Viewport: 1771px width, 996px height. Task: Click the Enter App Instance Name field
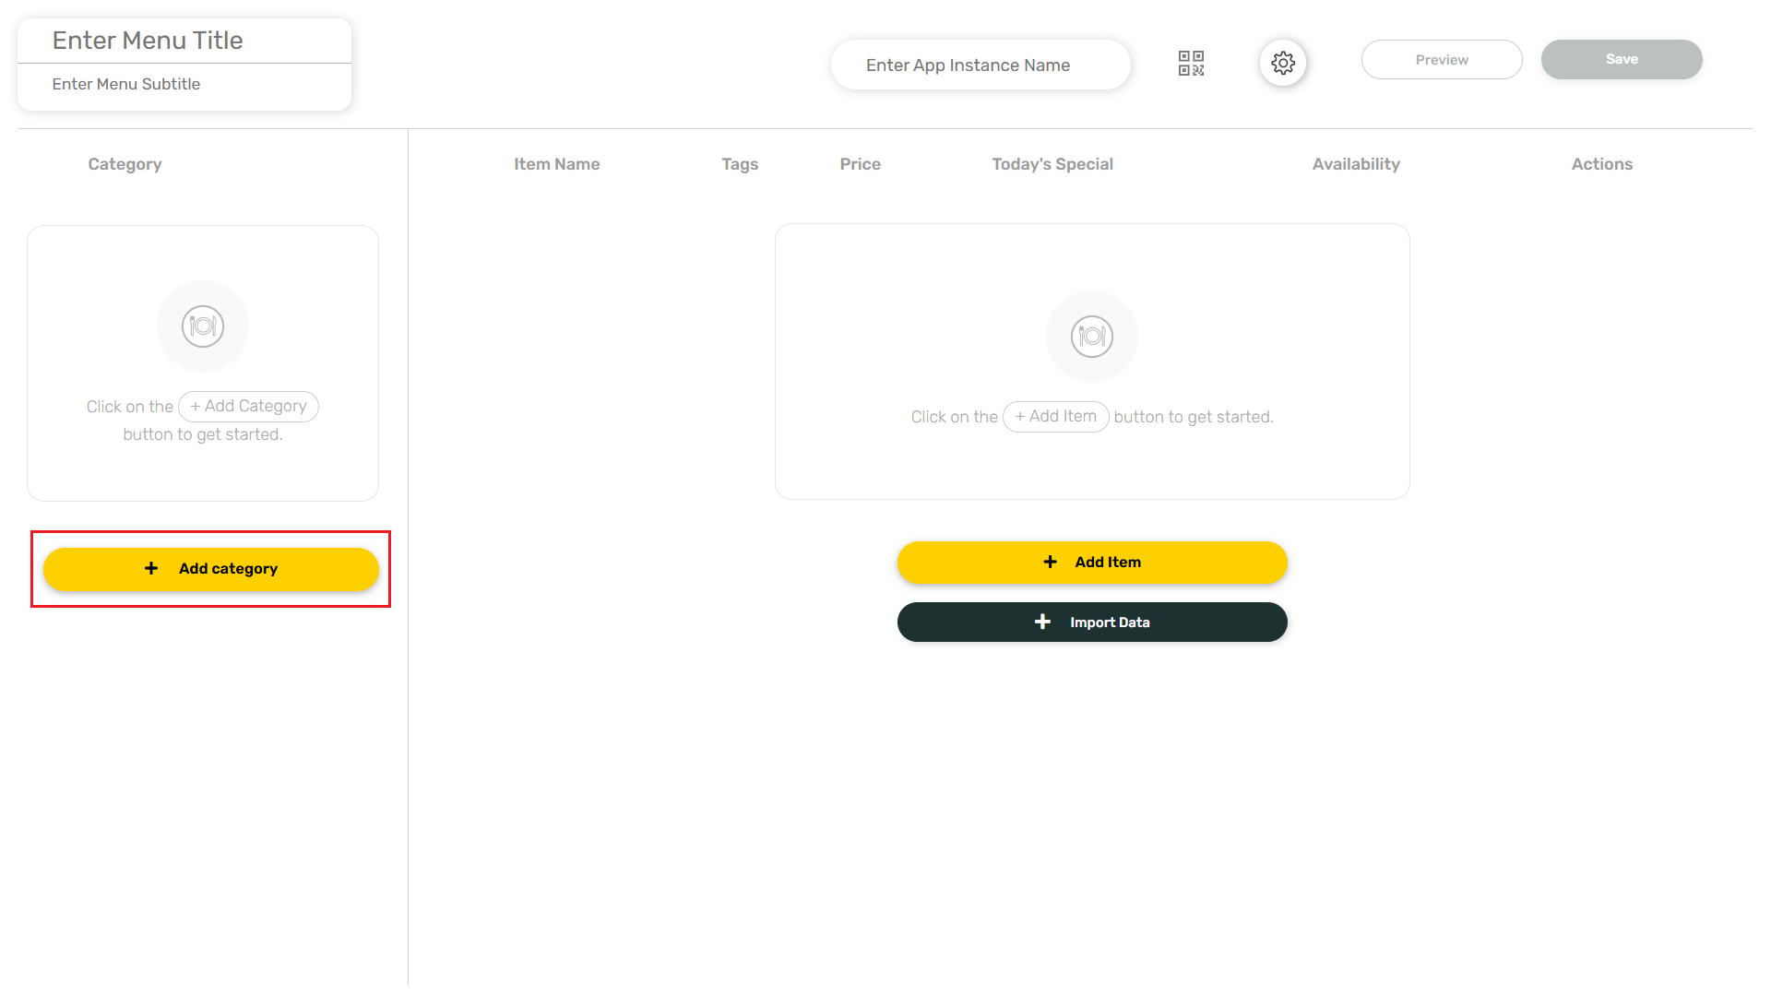pos(980,65)
